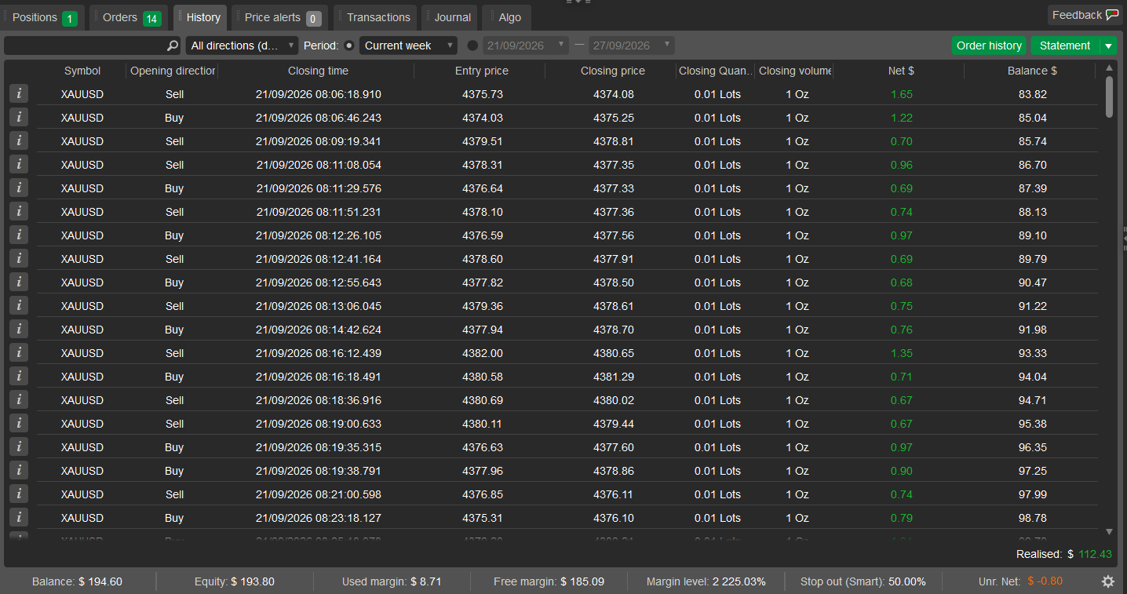This screenshot has height=594, width=1127.
Task: Switch to the Positions tab
Action: pyautogui.click(x=42, y=17)
